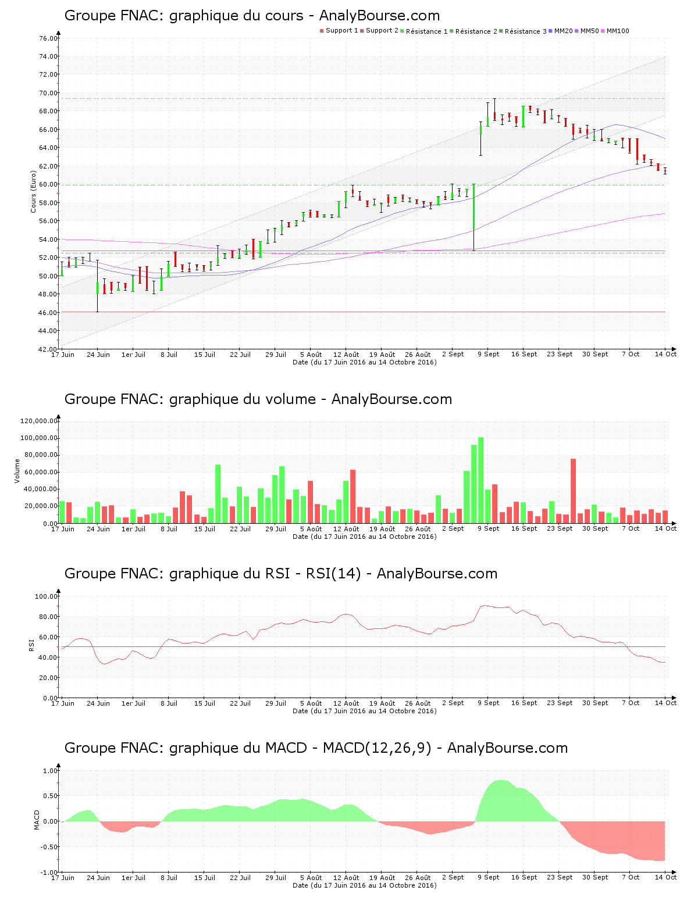Click the 42.00 value on price axis
698x901 pixels.
[x=48, y=349]
